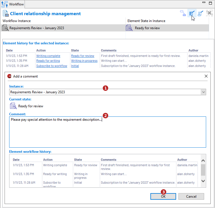Image resolution: width=215 pixels, height=208 pixels.
Task: Click the Element history for the selected instance heading
Action: (x=36, y=43)
